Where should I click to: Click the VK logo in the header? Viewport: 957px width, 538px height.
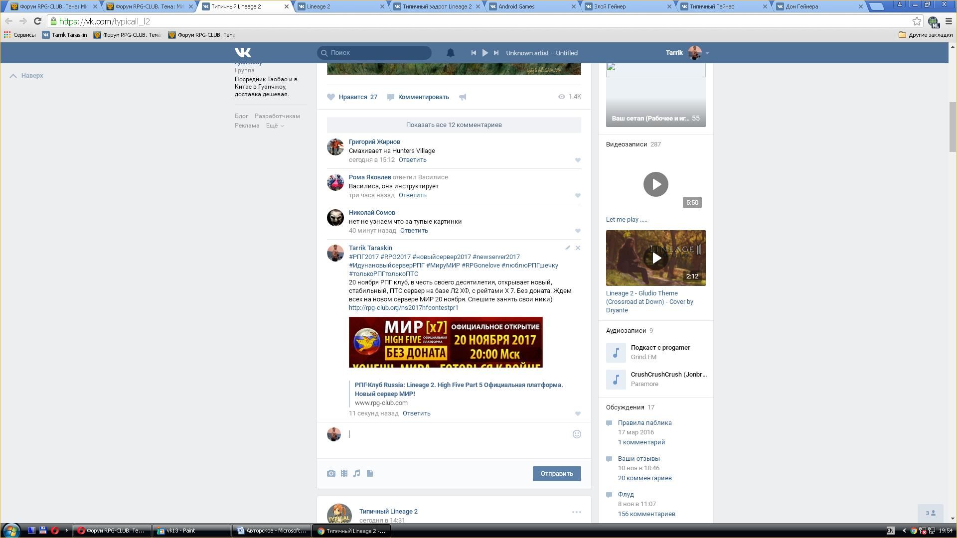pyautogui.click(x=243, y=52)
